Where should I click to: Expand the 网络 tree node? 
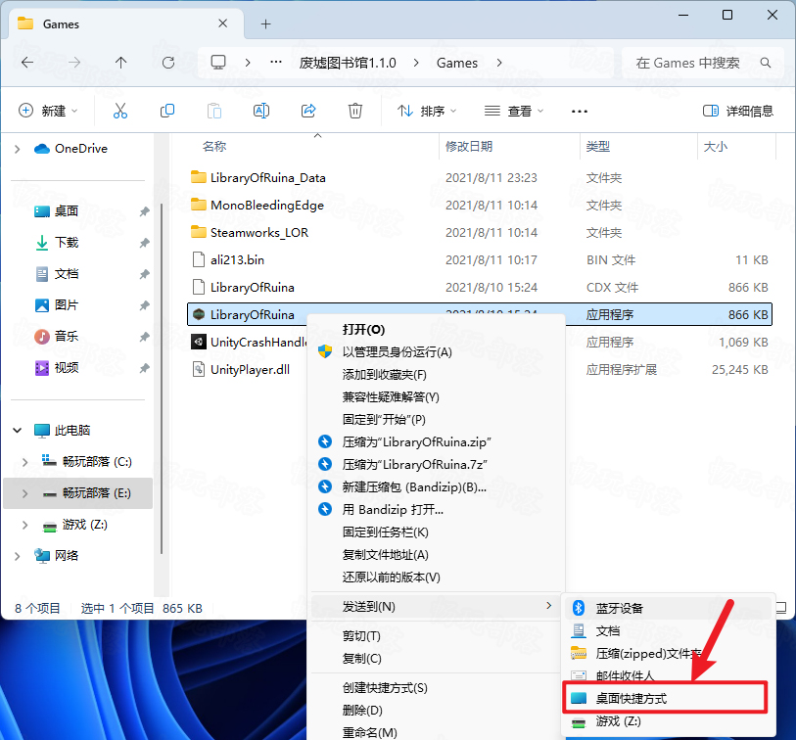[x=18, y=556]
